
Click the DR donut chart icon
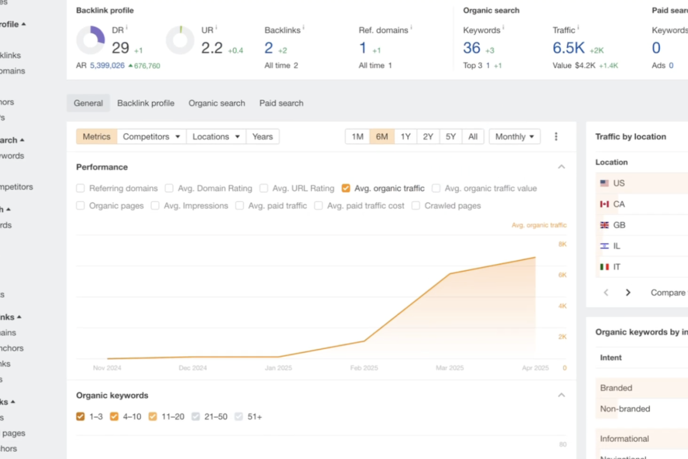(x=91, y=40)
